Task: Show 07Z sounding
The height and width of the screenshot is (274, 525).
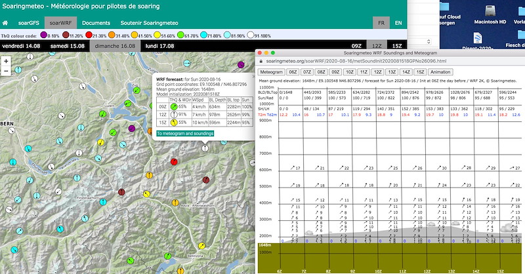Action: [x=307, y=72]
